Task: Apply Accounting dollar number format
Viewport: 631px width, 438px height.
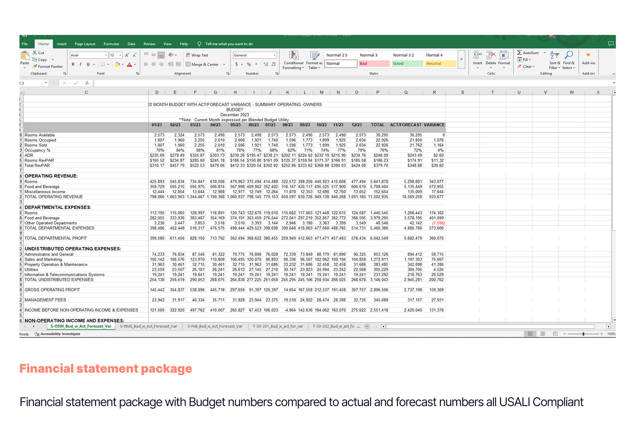Action: point(237,64)
